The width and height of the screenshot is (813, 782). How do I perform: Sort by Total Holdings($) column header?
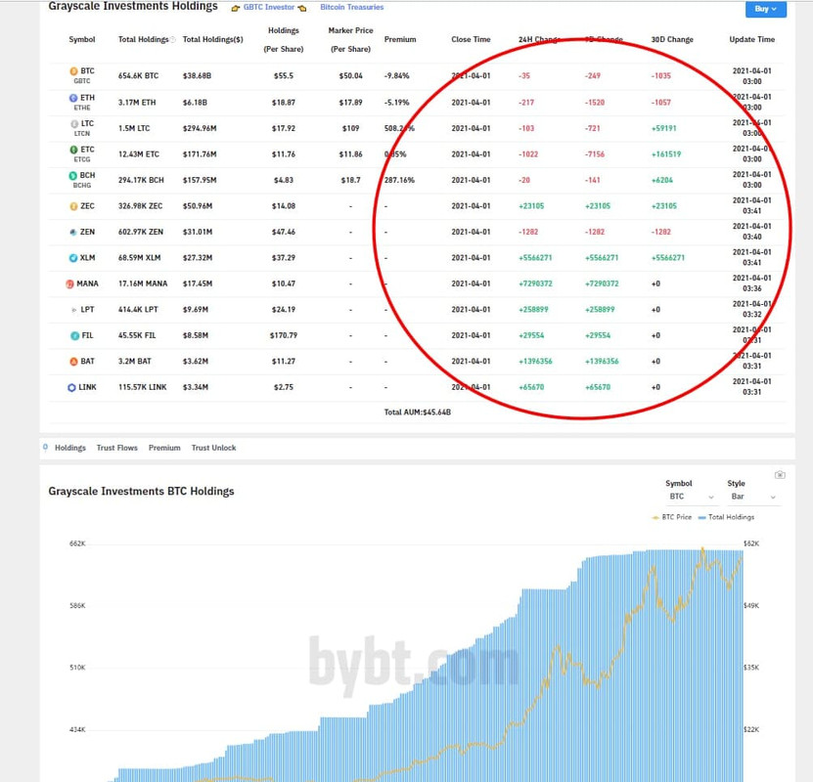click(212, 39)
